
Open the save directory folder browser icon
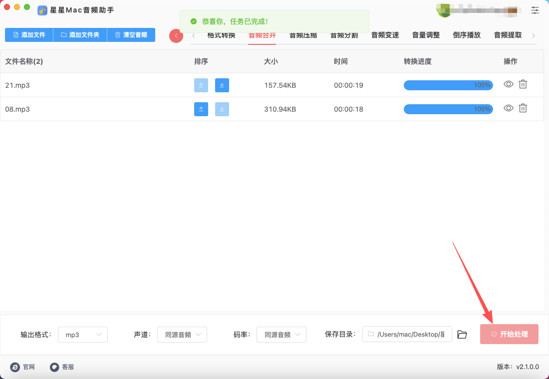[462, 335]
